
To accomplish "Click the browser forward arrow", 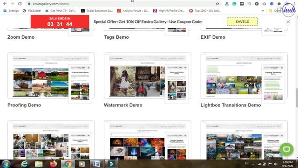I will click(x=13, y=4).
